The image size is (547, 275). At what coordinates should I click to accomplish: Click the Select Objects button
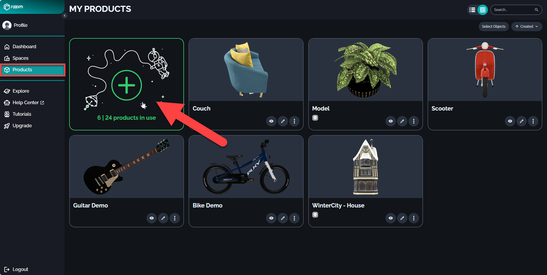coord(494,27)
